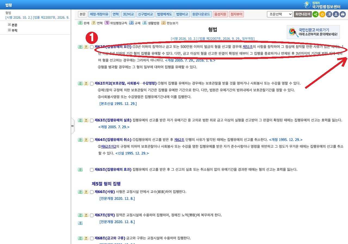The width and height of the screenshot is (348, 244).
Task: Open the 제62조의2 link in 제64조
Action: (108, 146)
